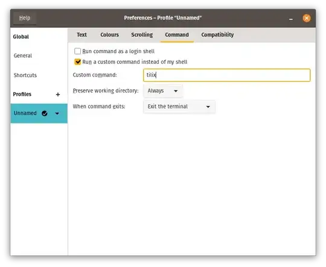The height and width of the screenshot is (267, 326).
Task: Open General settings in sidebar
Action: point(23,55)
